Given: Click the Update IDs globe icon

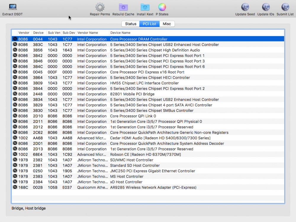Looking at the screenshot, I should [x=266, y=7].
